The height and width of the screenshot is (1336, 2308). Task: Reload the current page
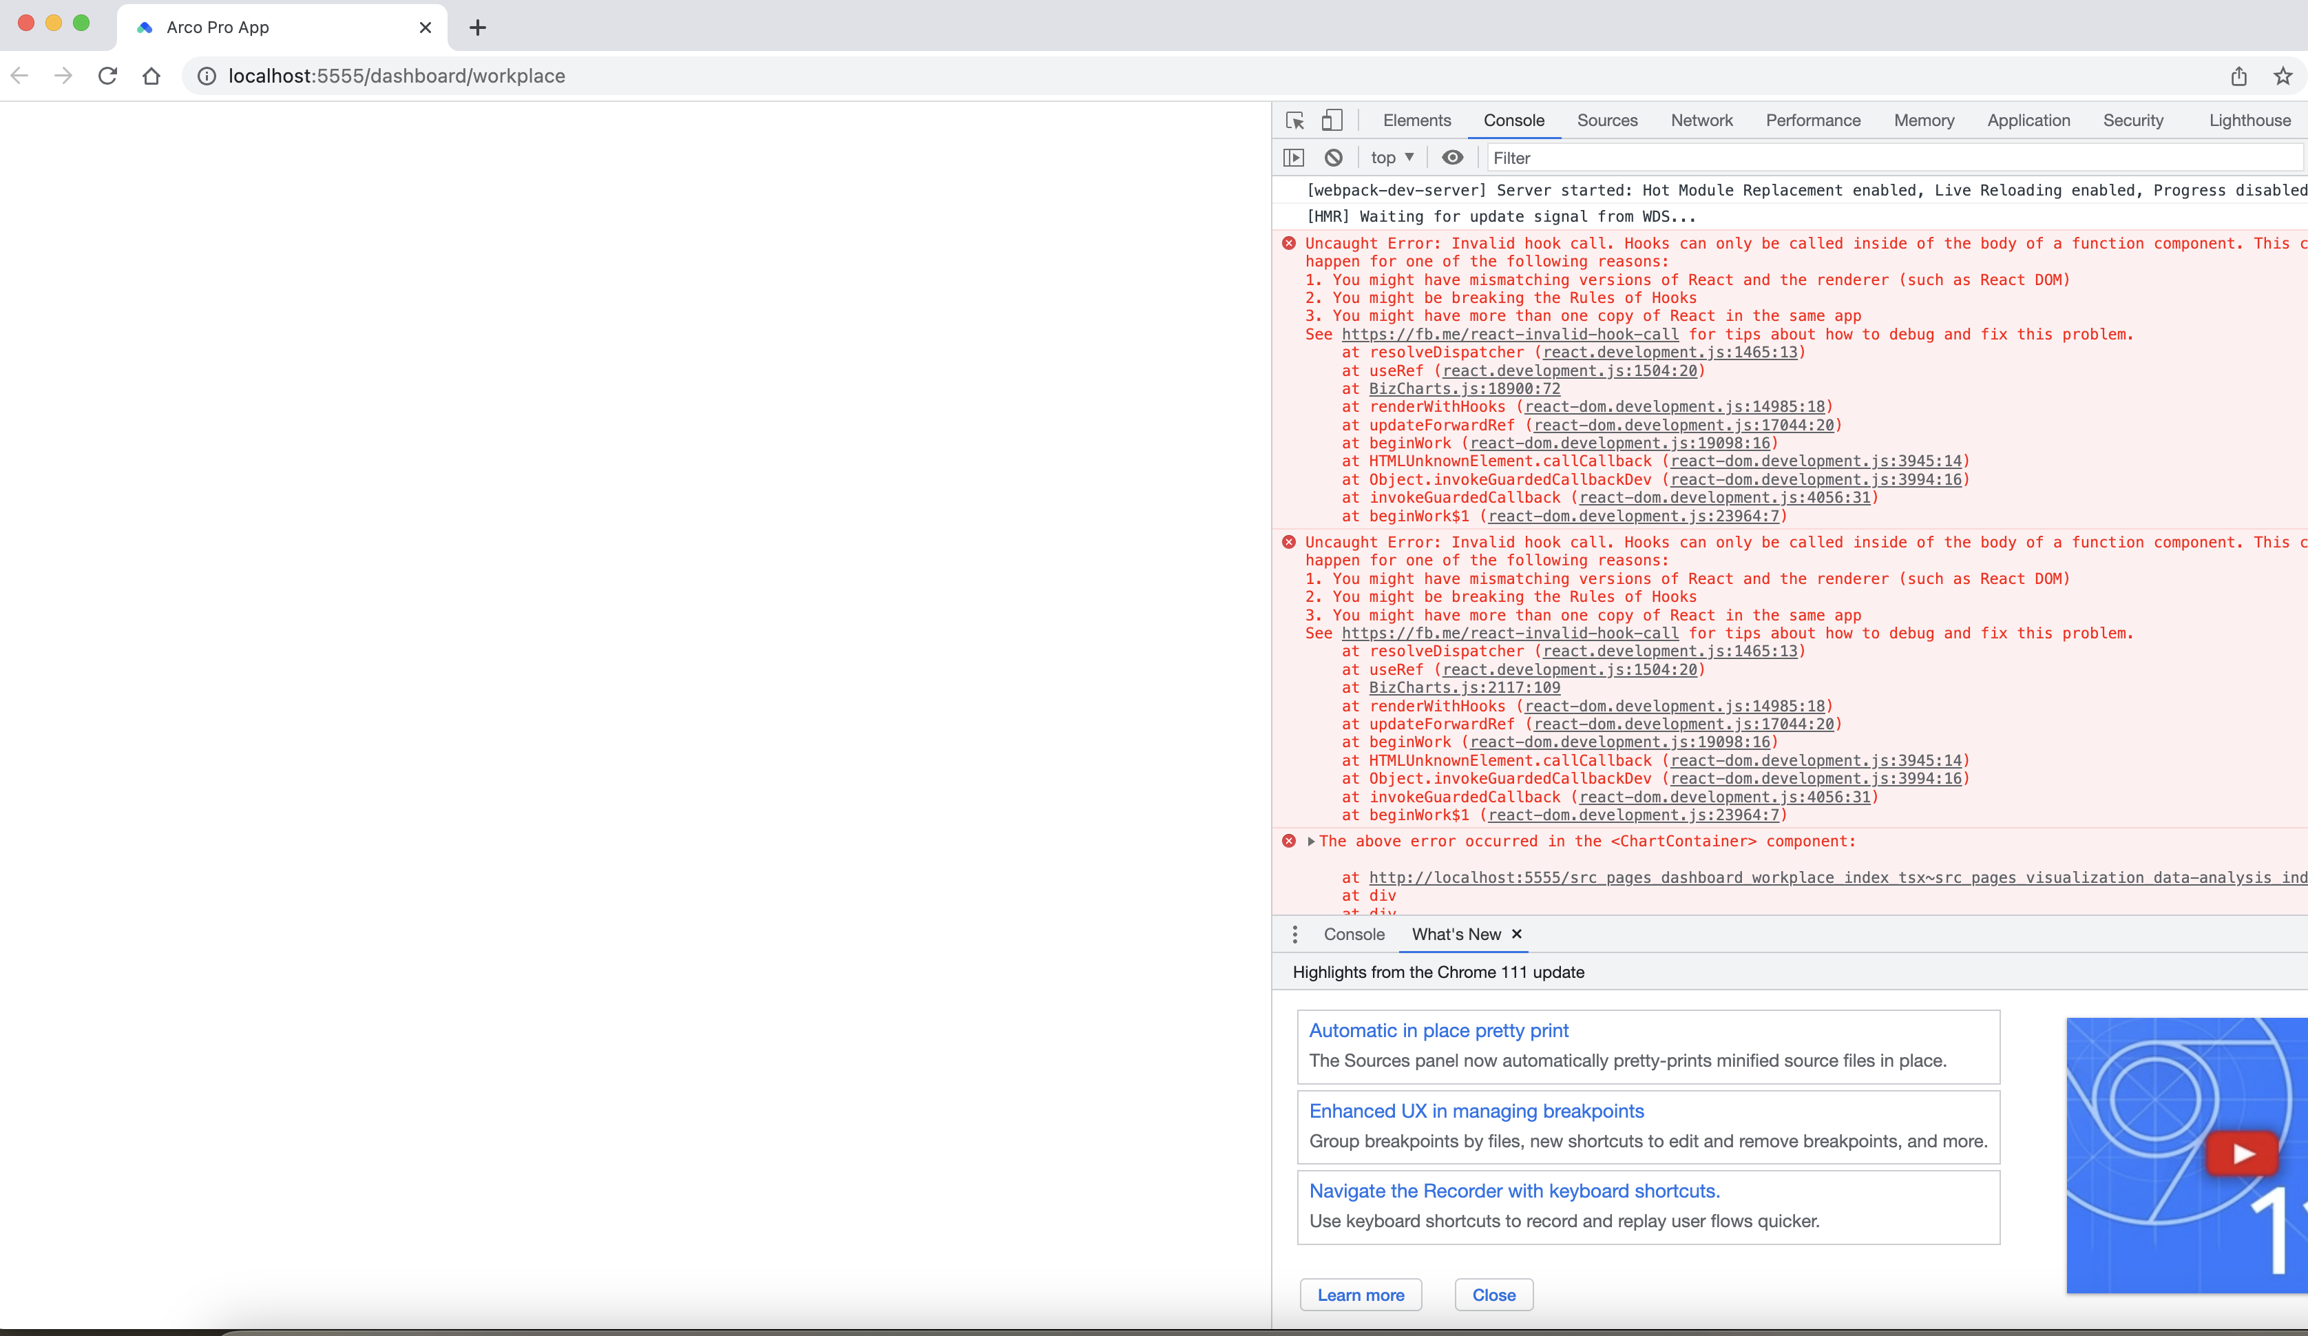(107, 76)
